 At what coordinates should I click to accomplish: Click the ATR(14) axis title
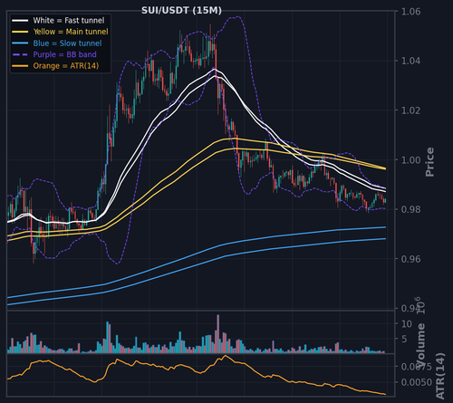point(440,376)
